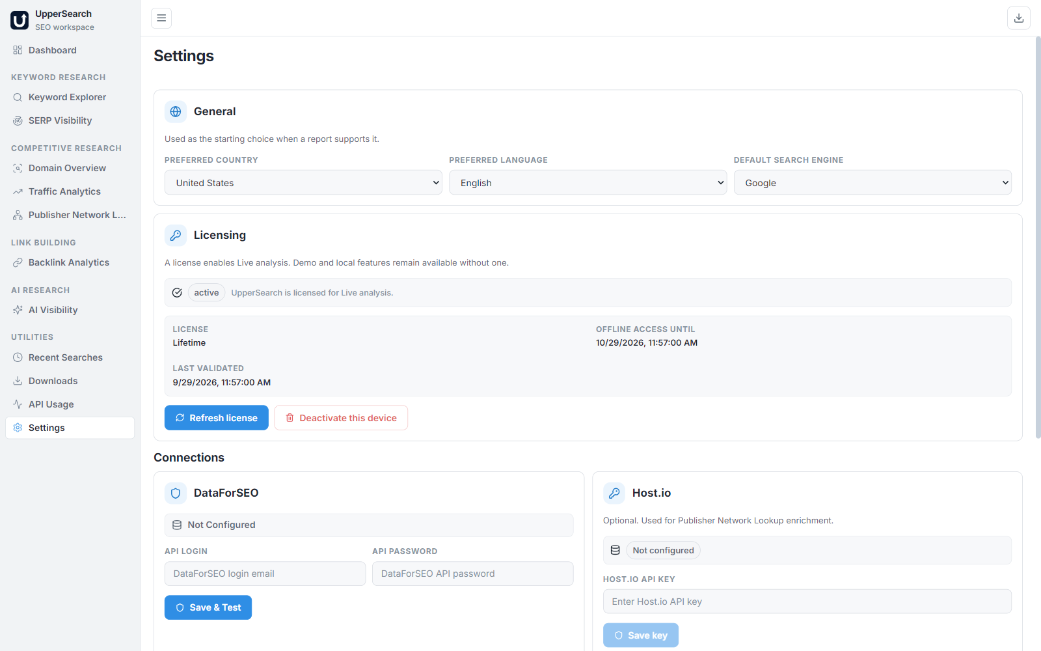Open API Usage page
This screenshot has height=651, width=1041.
pyautogui.click(x=70, y=404)
